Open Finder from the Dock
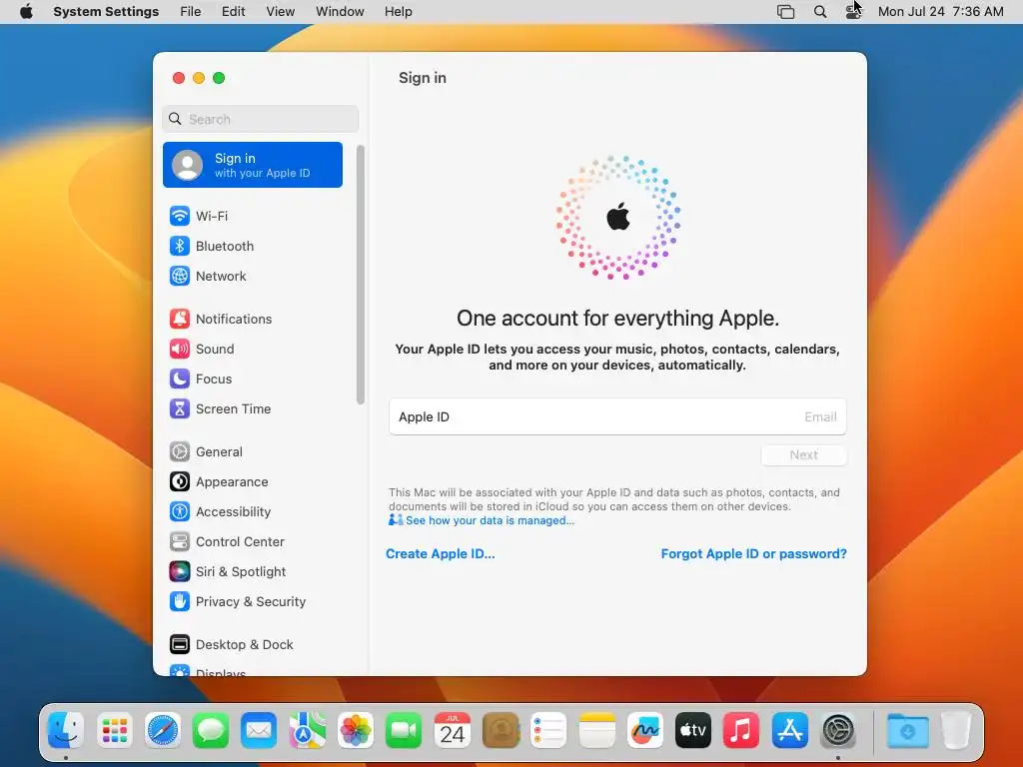 pyautogui.click(x=66, y=730)
